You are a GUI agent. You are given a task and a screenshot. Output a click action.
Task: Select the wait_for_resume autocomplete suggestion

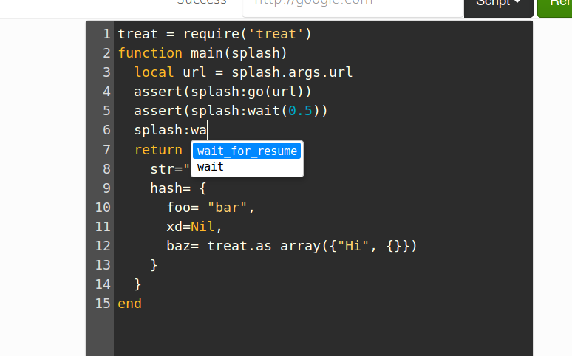coord(247,151)
